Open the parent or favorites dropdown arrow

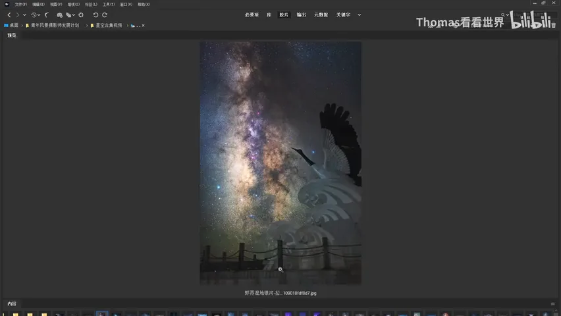click(24, 15)
